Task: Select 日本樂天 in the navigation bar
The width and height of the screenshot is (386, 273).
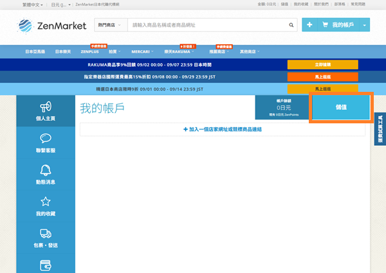Action: click(63, 51)
